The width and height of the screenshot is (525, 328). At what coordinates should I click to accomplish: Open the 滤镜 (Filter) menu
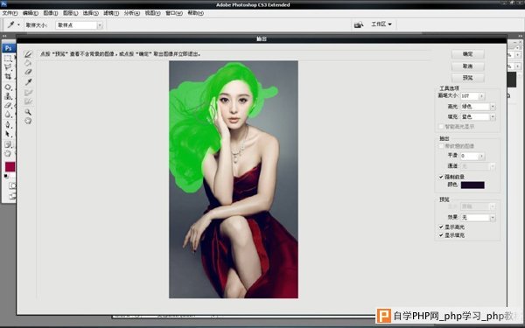(111, 13)
